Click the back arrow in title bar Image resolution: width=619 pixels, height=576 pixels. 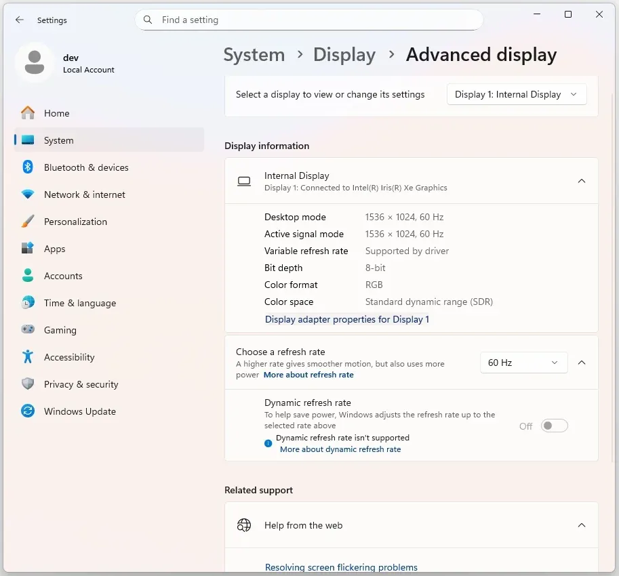point(20,20)
